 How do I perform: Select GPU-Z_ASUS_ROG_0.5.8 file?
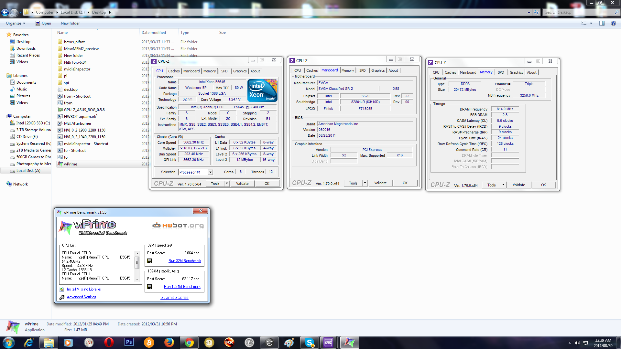click(x=84, y=110)
